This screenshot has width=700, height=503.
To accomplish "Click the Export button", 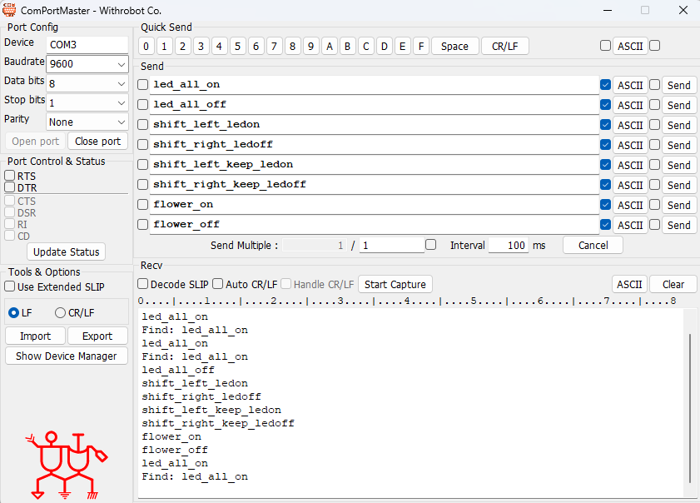I will (97, 336).
